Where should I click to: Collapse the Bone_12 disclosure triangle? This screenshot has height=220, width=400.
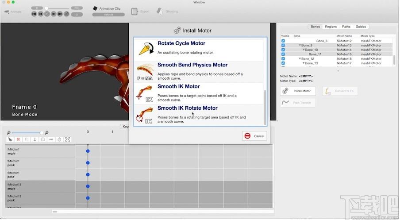(300, 59)
